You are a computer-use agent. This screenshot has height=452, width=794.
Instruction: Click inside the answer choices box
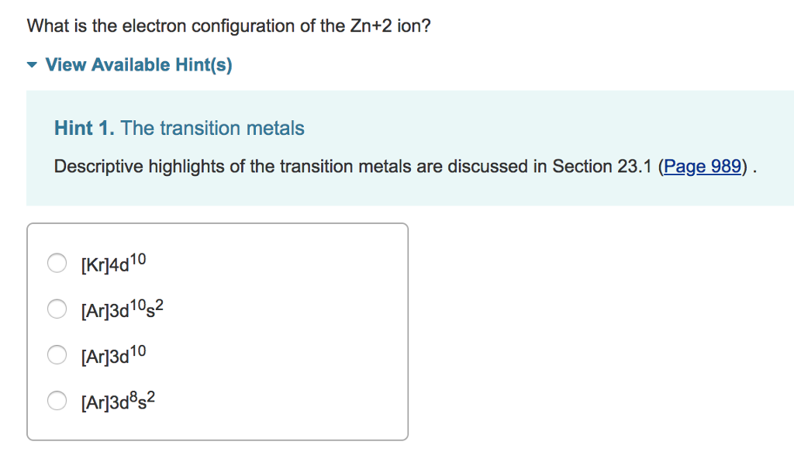[217, 332]
